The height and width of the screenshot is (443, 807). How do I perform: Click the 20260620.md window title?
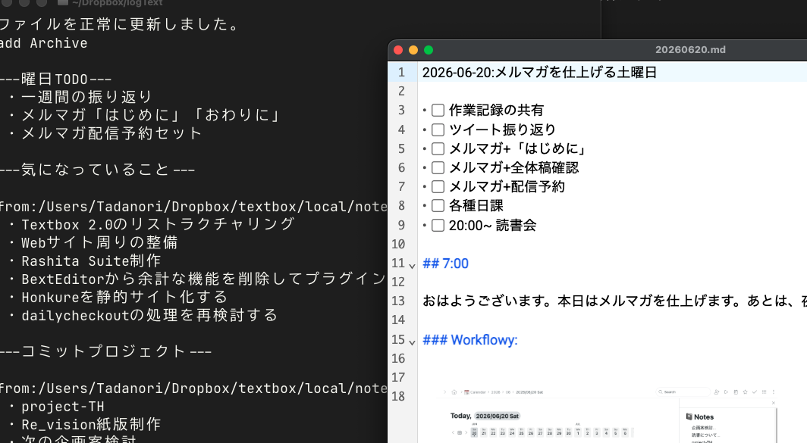[690, 50]
